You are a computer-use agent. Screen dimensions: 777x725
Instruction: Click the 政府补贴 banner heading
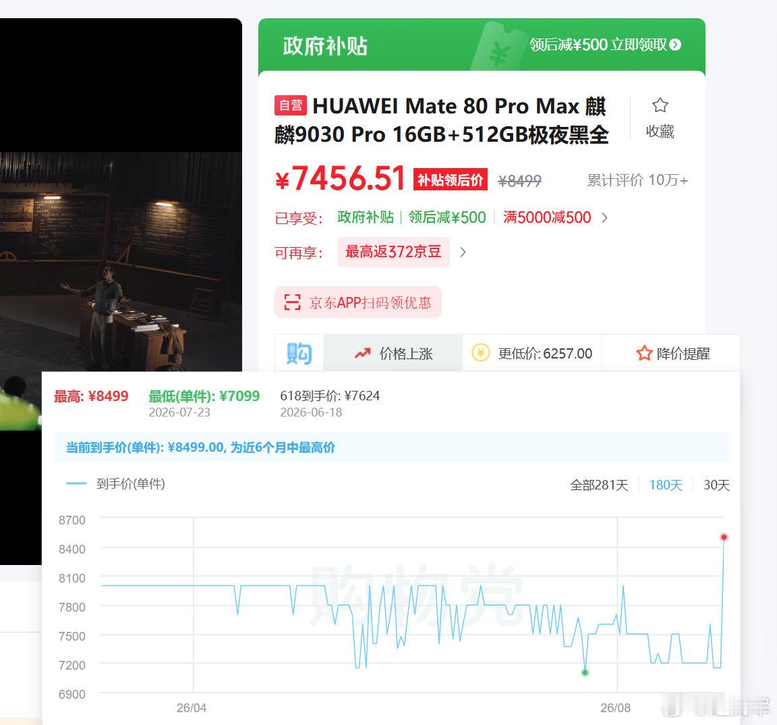click(325, 46)
